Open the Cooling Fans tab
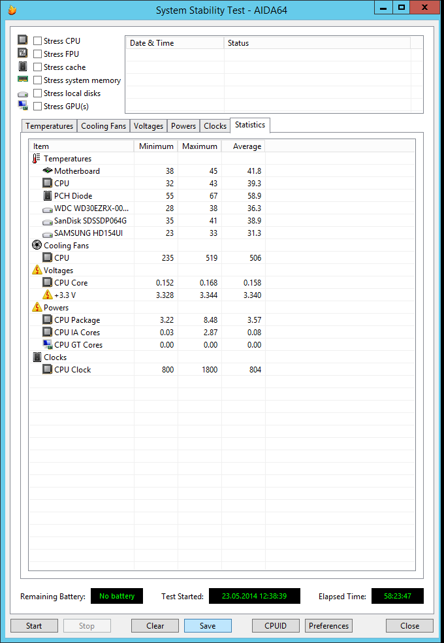Image resolution: width=444 pixels, height=643 pixels. click(x=104, y=126)
